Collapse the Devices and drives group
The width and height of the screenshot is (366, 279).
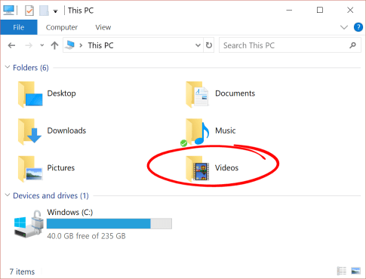pos(8,195)
